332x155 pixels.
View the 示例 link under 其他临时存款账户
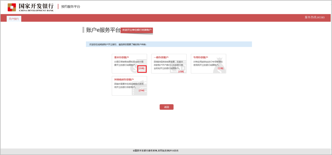pos(141,91)
